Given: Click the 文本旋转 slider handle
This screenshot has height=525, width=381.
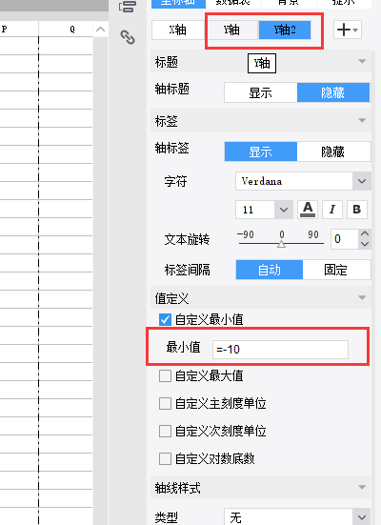Looking at the screenshot, I should pos(282,244).
